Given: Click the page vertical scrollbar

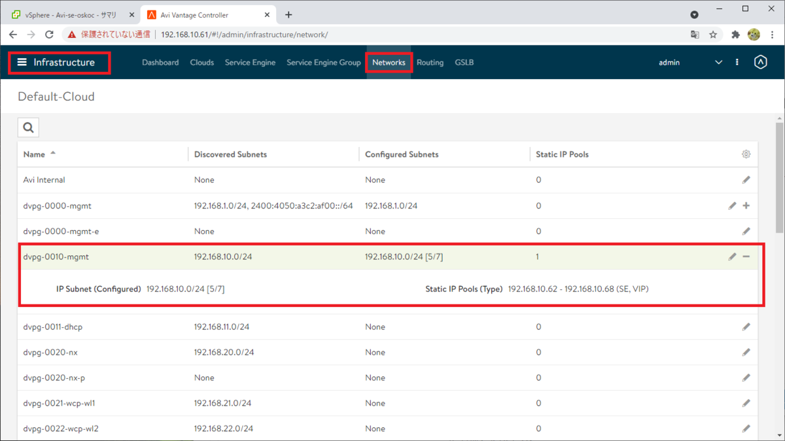Looking at the screenshot, I should (x=779, y=177).
